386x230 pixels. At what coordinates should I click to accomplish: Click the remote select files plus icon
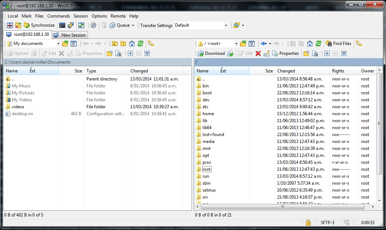pos(327,53)
